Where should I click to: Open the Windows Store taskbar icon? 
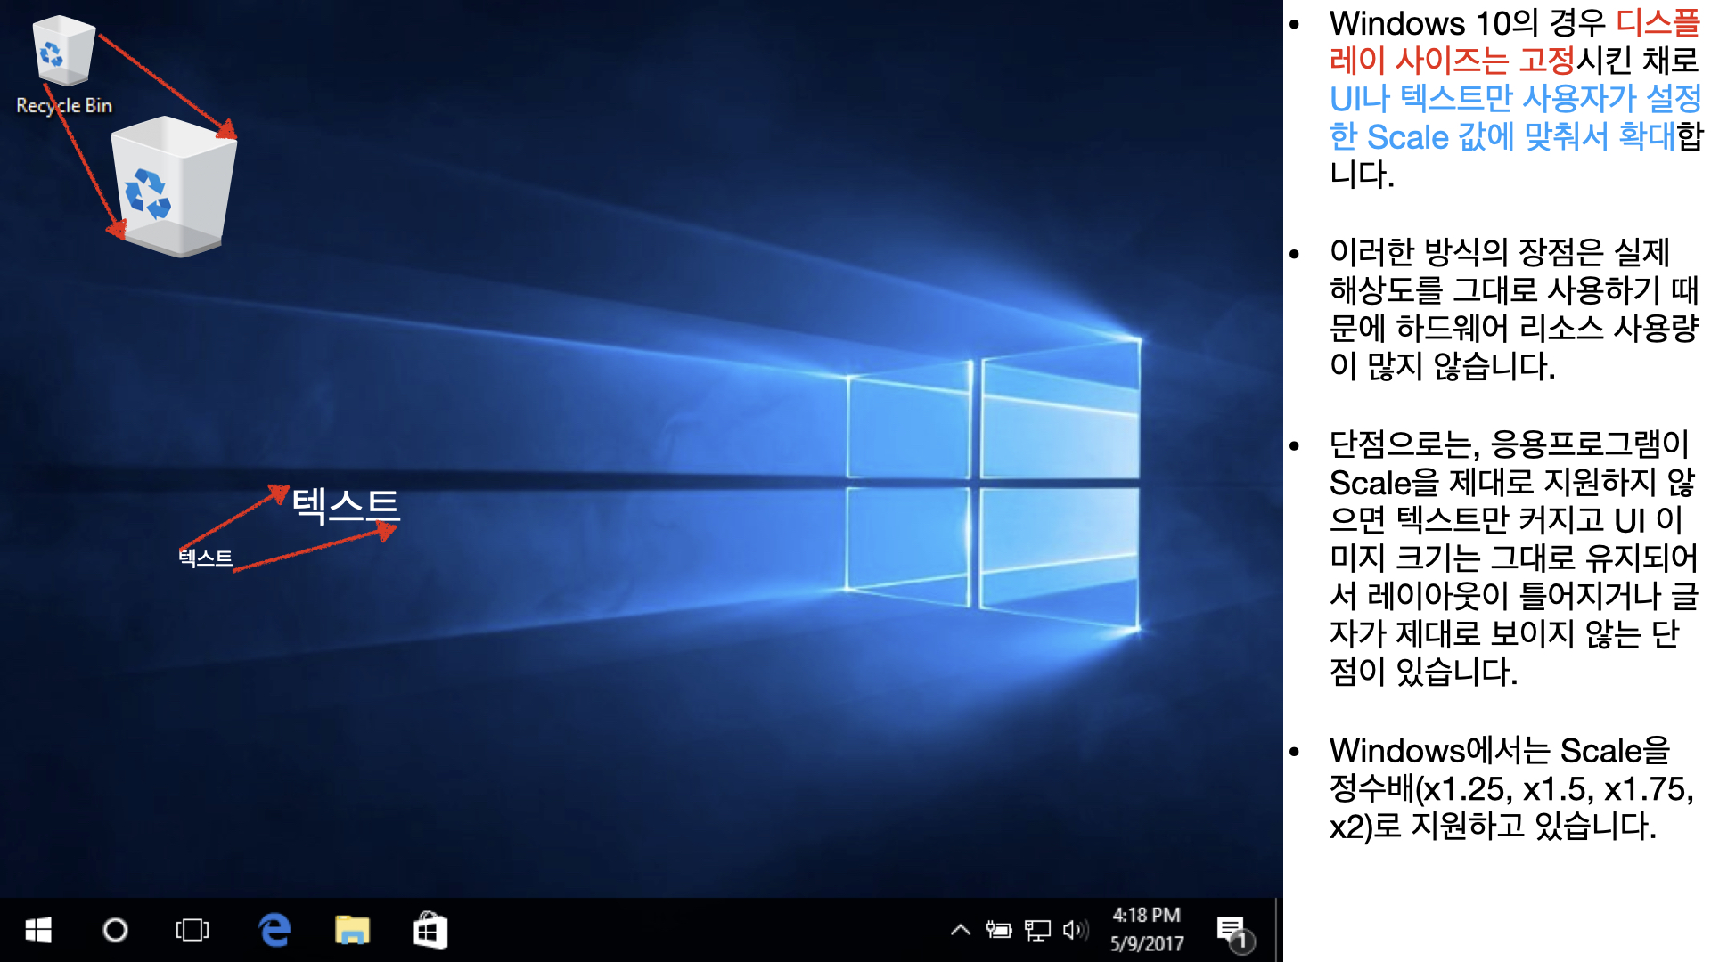click(x=430, y=931)
